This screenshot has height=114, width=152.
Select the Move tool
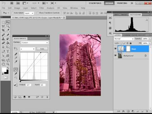point(8,22)
